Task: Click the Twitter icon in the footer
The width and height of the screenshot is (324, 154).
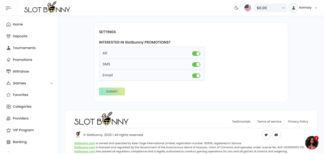Action: 266,135
